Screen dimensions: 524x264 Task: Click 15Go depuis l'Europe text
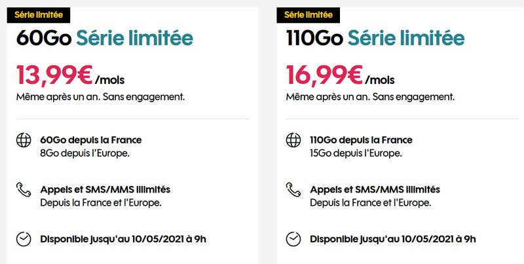click(x=356, y=153)
